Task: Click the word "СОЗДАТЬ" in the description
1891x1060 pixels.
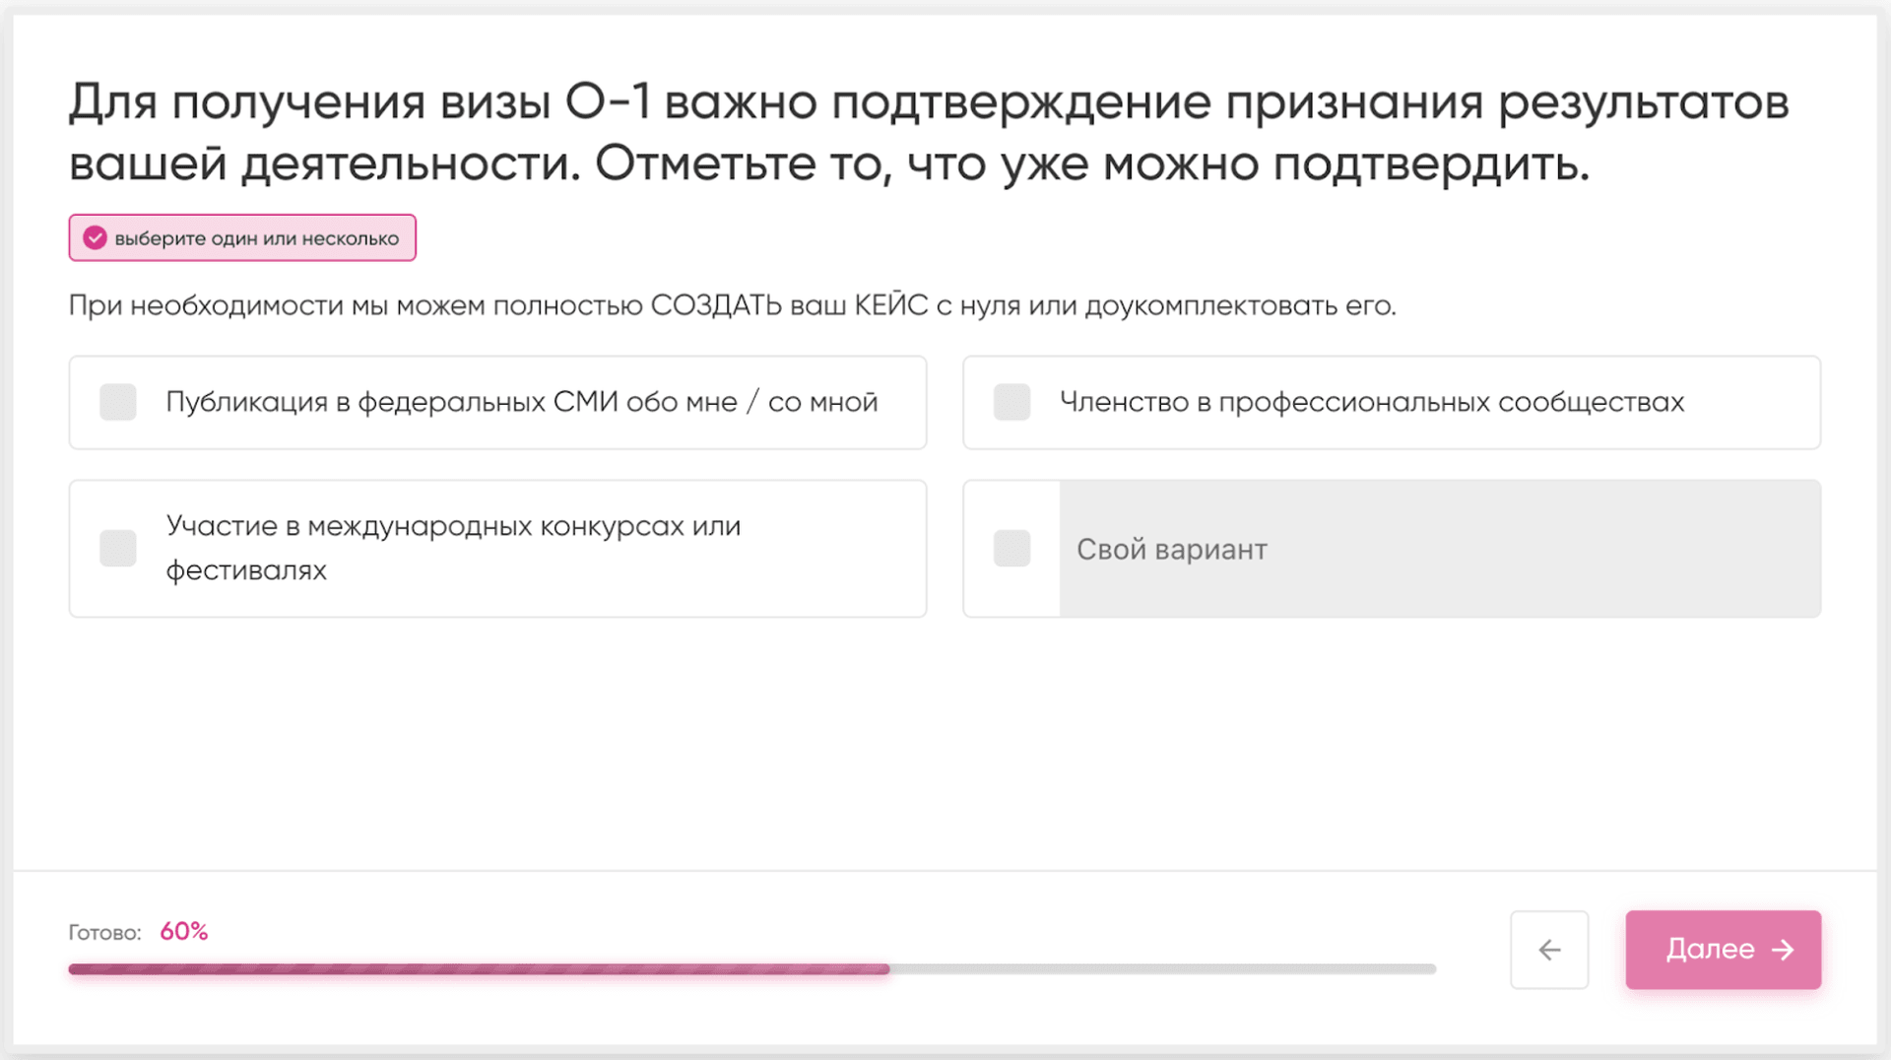Action: coord(715,305)
